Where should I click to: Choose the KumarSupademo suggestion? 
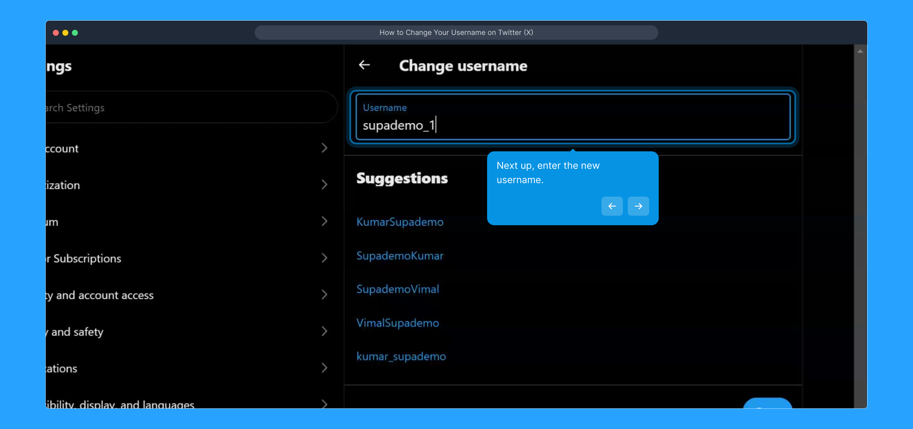click(x=400, y=222)
